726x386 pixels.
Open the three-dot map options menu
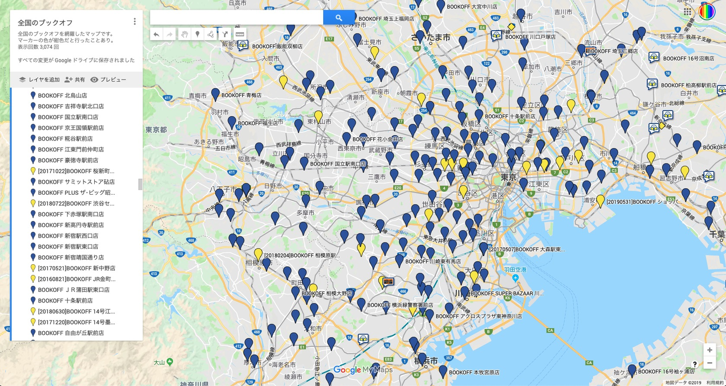(135, 22)
